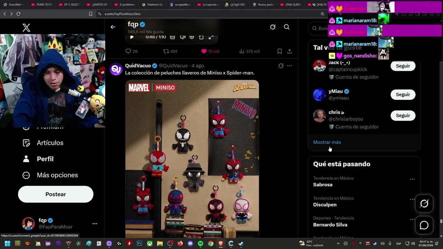This screenshot has width=443, height=249.
Task: Open Artículos in the sidebar
Action: pyautogui.click(x=43, y=143)
